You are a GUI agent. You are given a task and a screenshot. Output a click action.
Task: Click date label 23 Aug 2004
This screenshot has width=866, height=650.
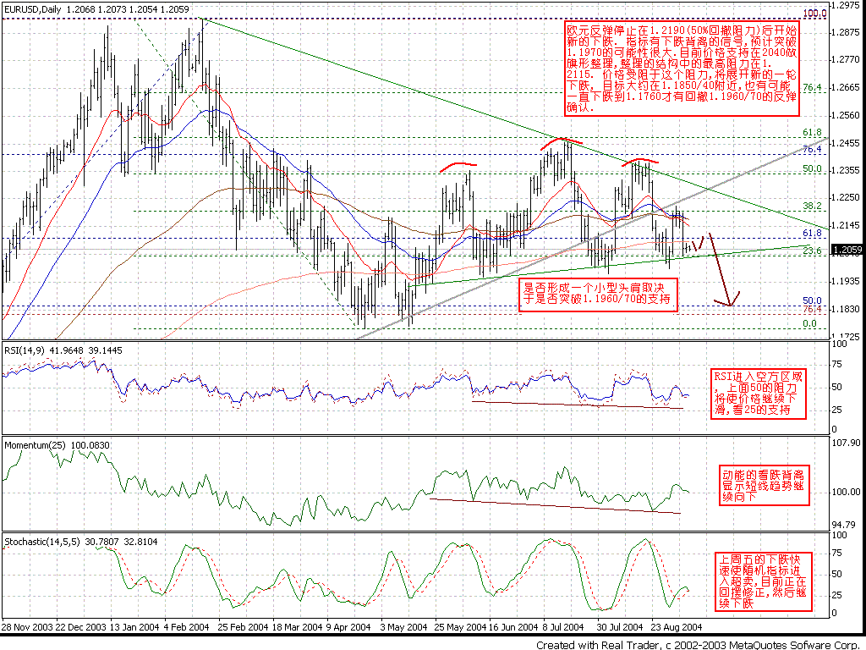[677, 627]
